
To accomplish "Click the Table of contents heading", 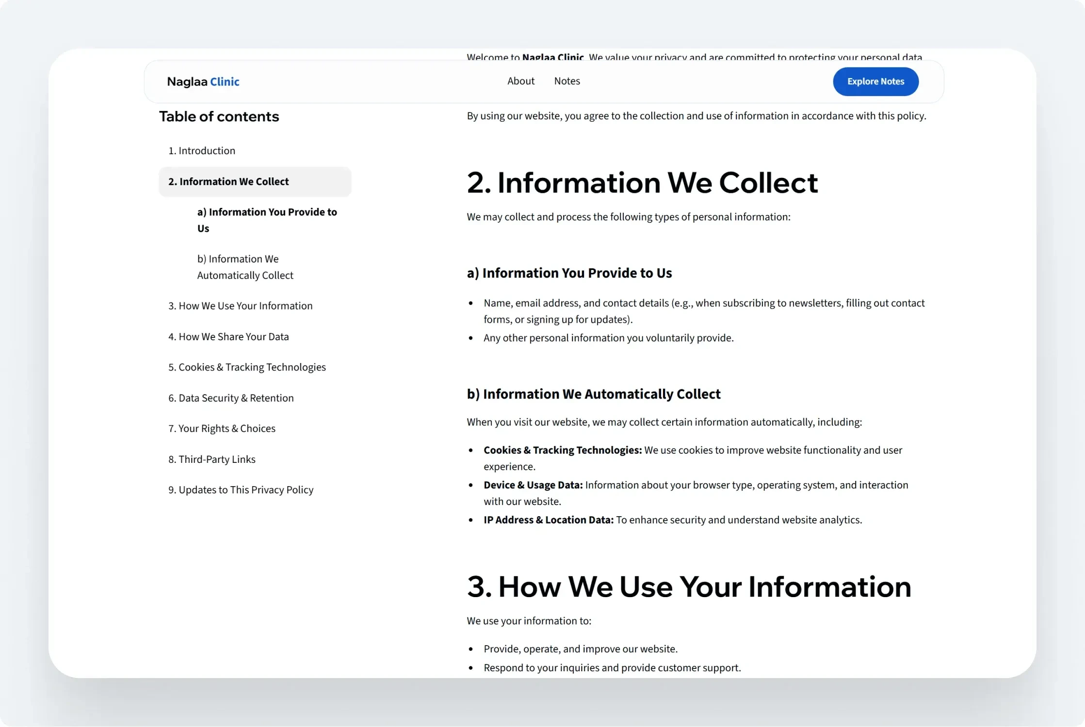I will [x=219, y=116].
